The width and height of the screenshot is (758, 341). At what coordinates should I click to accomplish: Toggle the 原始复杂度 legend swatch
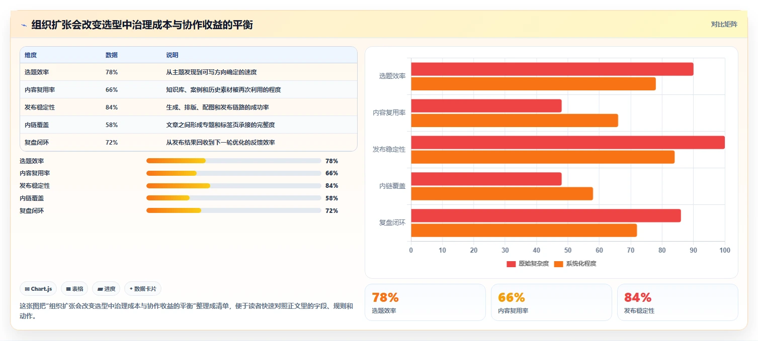tap(511, 264)
